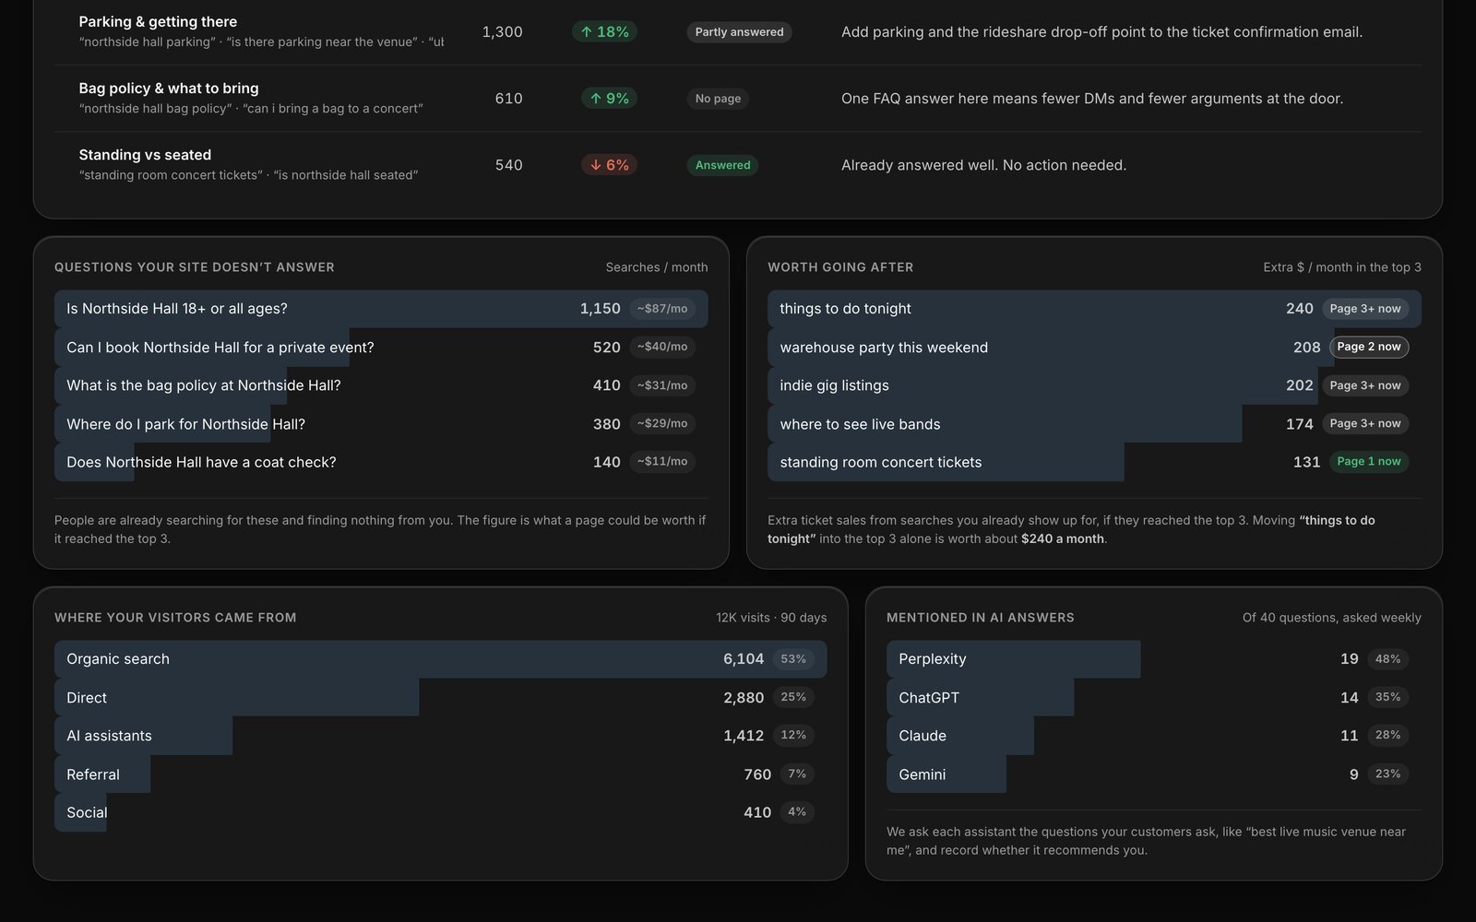Select 'Where do I park for Northside Hall?' row

[x=381, y=424]
